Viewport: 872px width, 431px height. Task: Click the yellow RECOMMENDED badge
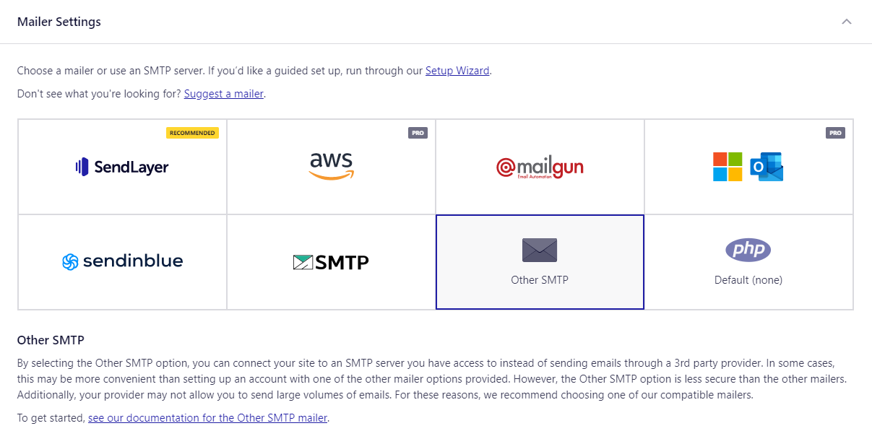pos(192,133)
